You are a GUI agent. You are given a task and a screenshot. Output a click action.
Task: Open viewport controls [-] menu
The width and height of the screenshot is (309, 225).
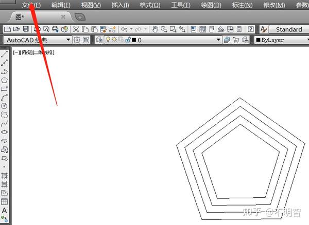click(x=16, y=52)
